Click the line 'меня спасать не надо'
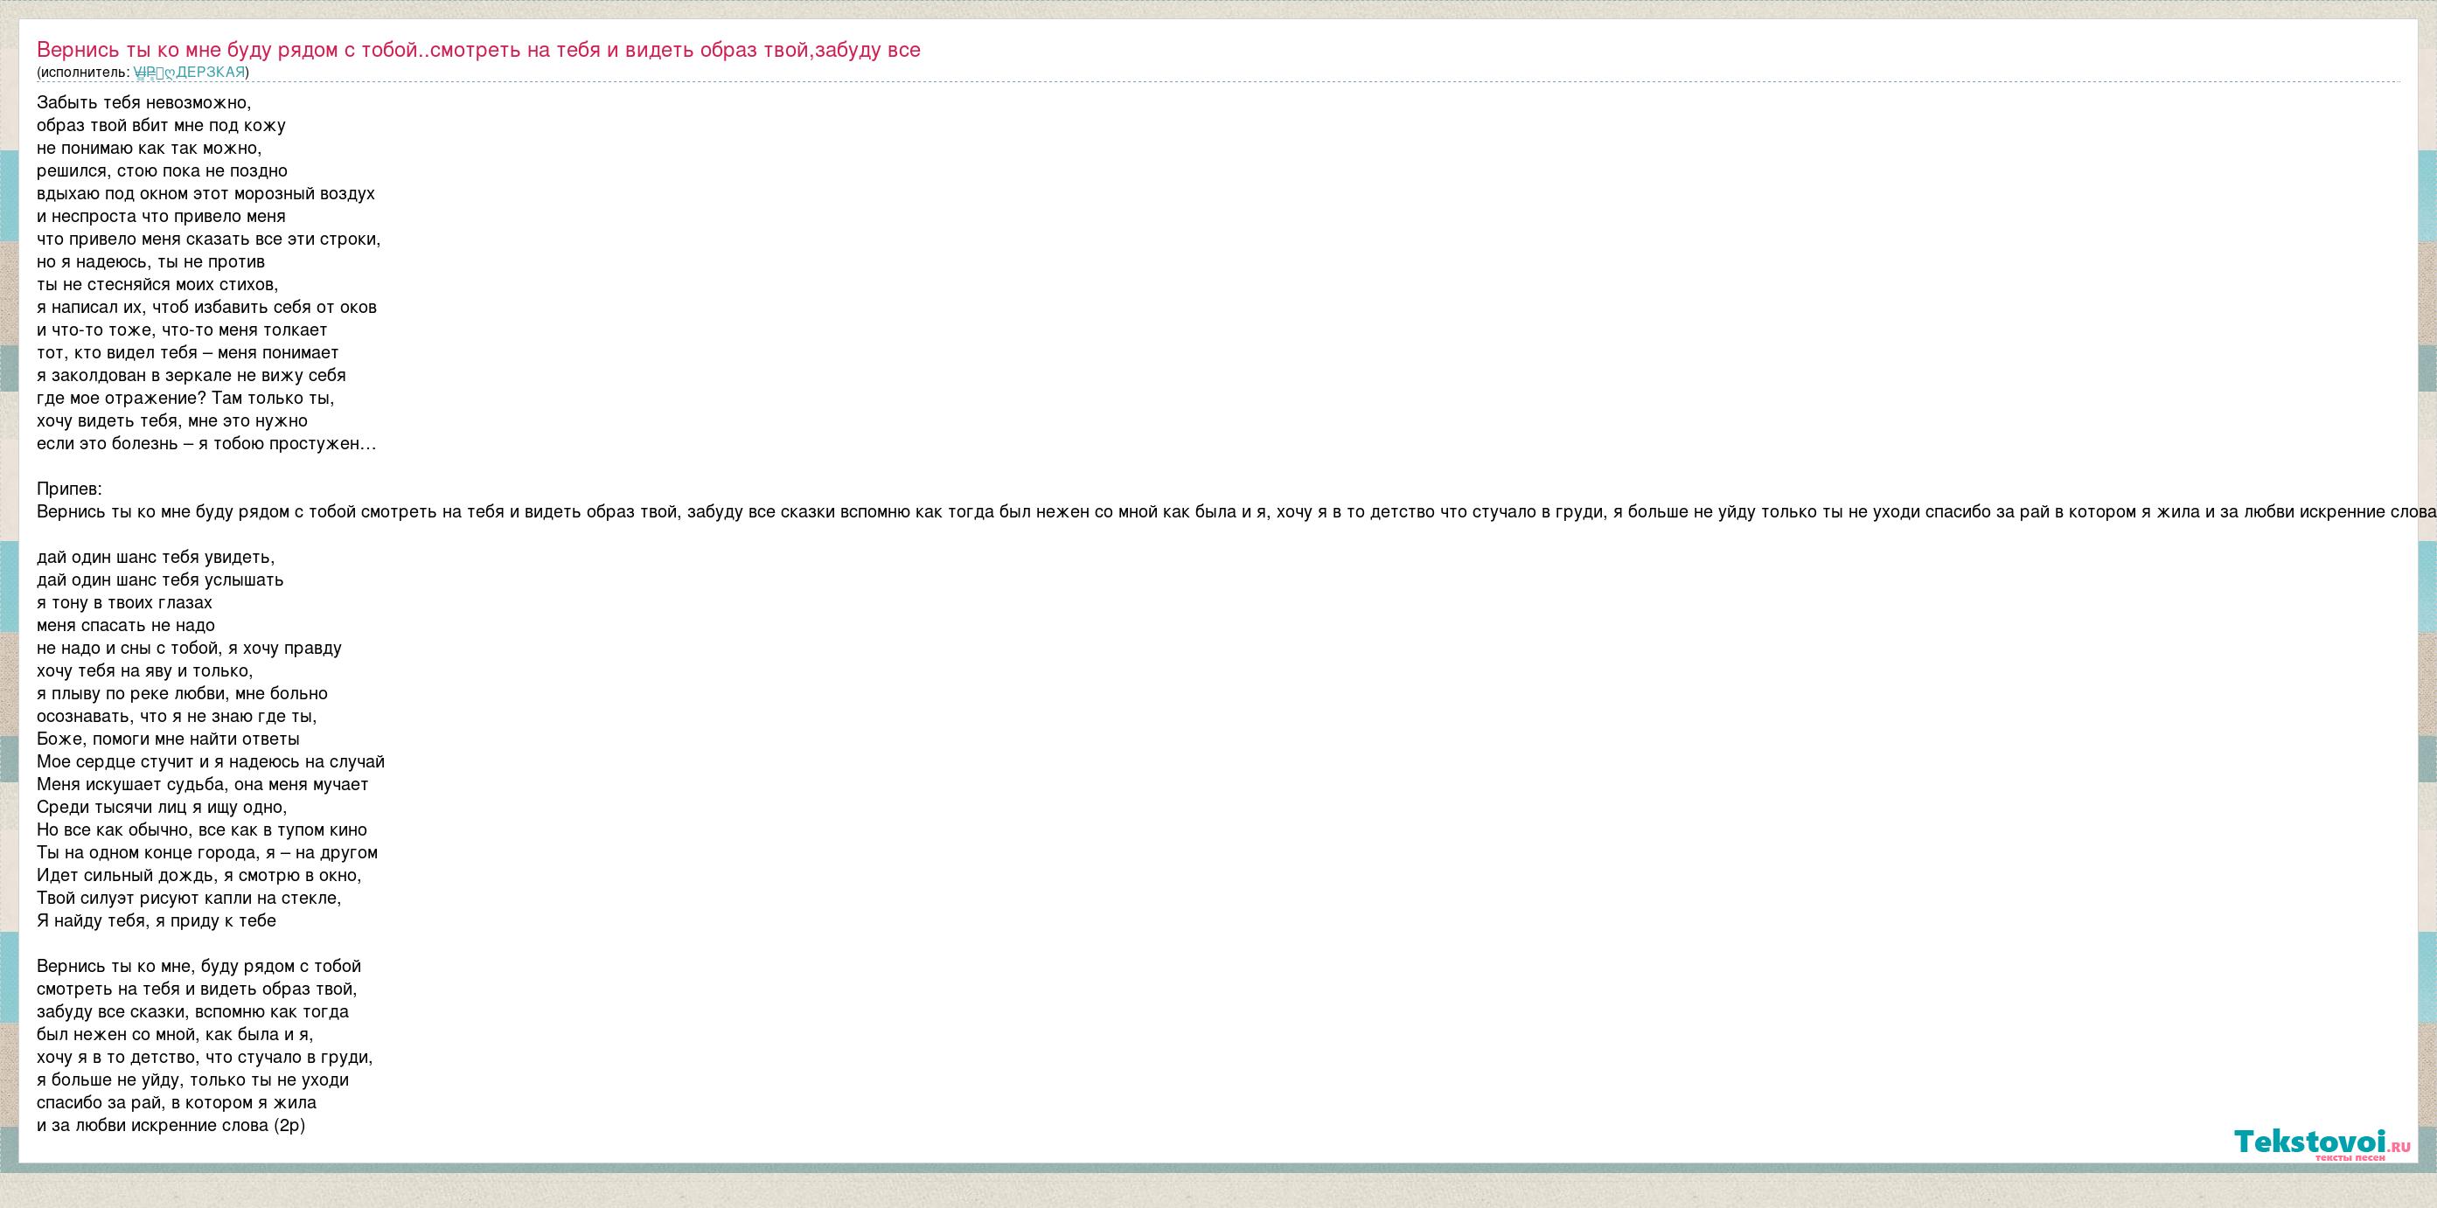Image resolution: width=2437 pixels, height=1208 pixels. [x=125, y=625]
